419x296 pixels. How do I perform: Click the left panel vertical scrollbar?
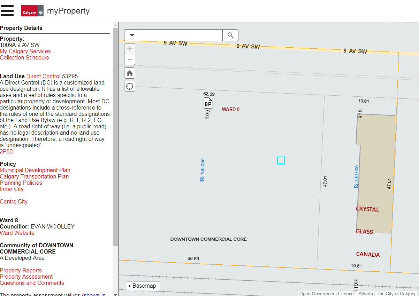tap(115, 139)
